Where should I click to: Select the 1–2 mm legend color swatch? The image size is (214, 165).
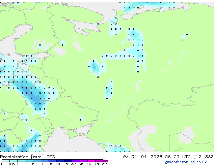click(21, 161)
